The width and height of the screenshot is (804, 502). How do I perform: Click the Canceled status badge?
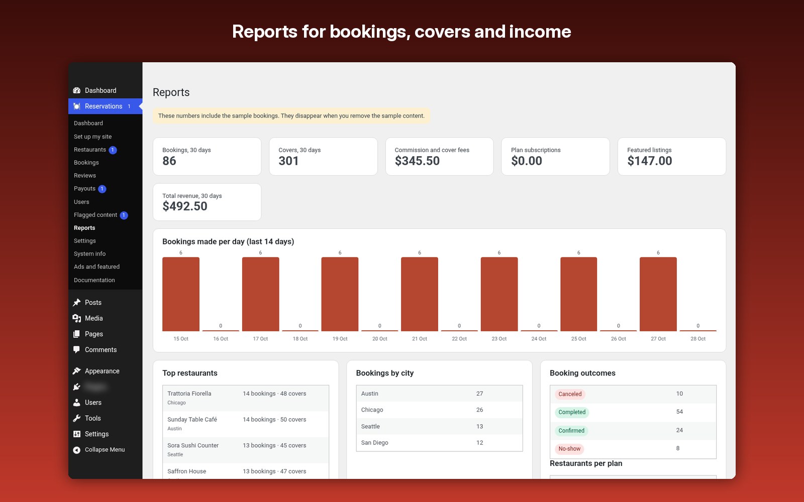pos(570,394)
